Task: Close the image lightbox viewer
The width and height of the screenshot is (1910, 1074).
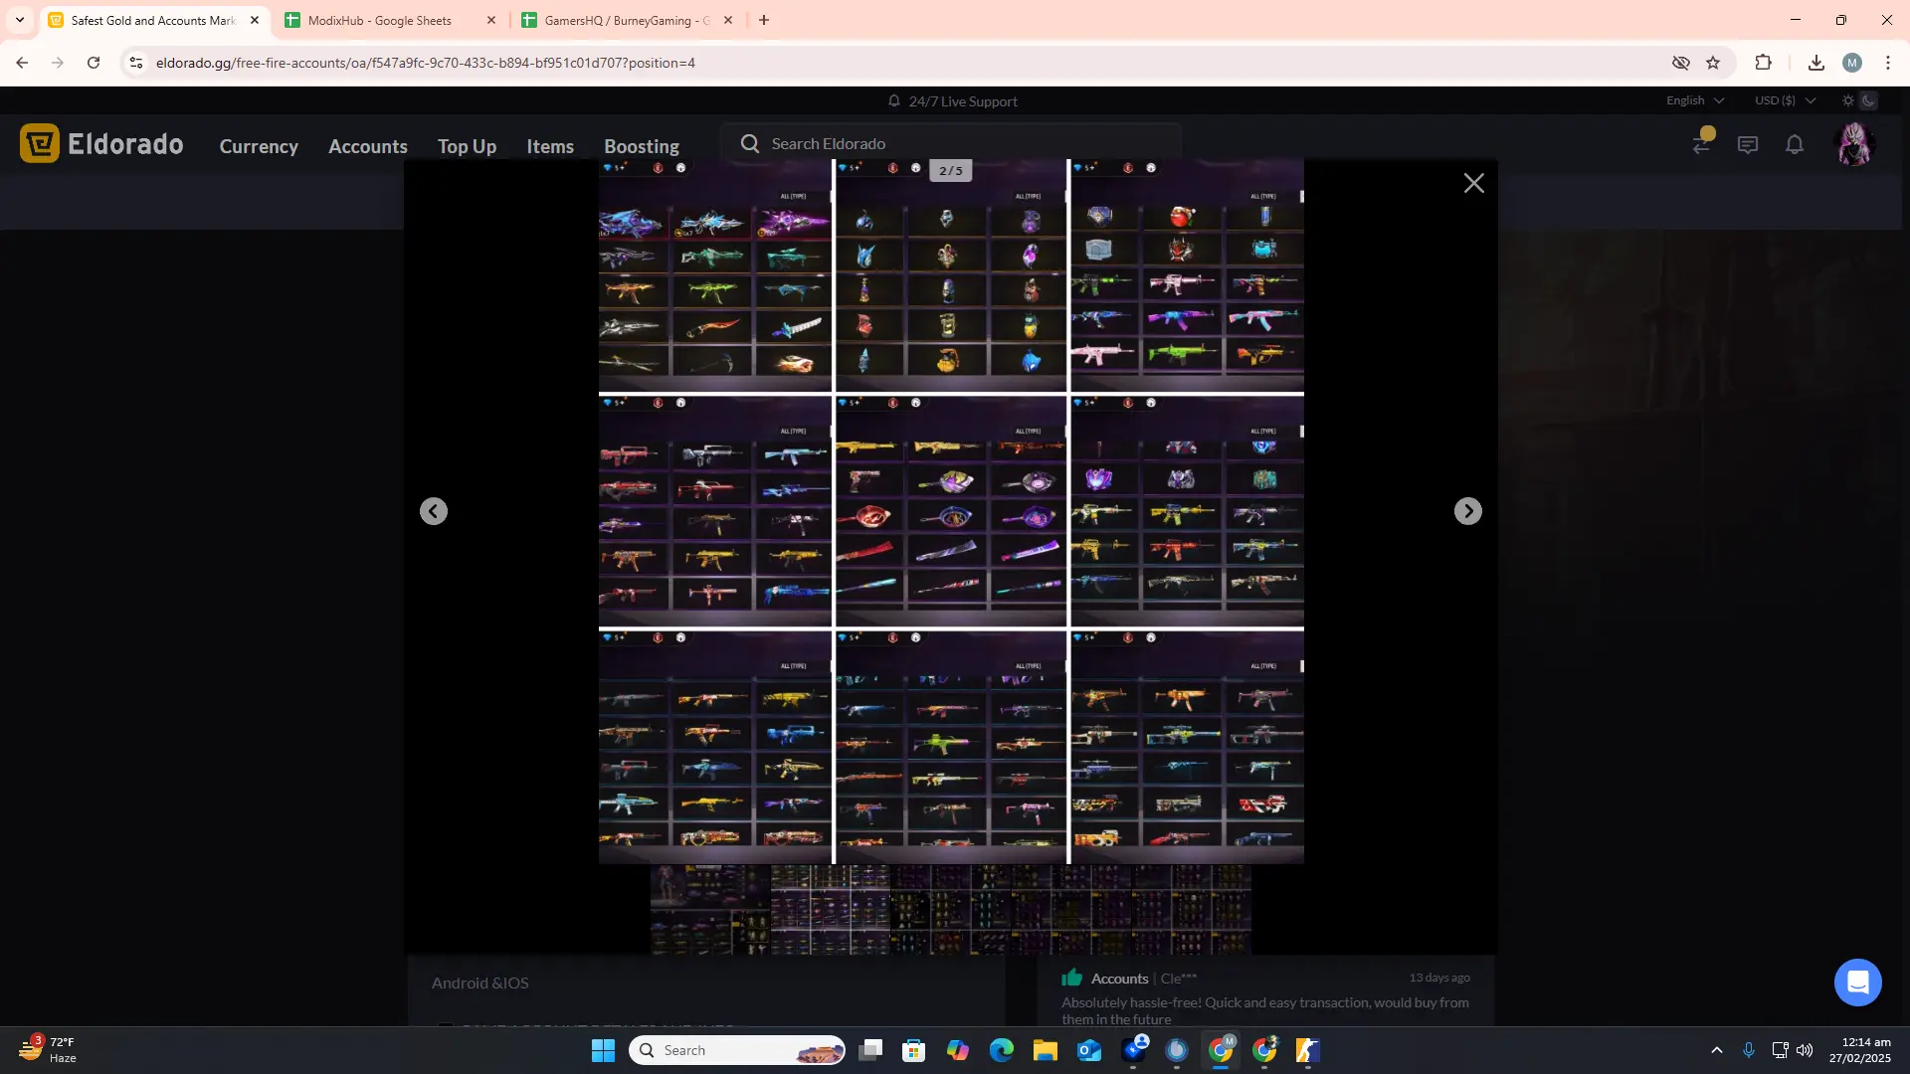Action: 1473,183
